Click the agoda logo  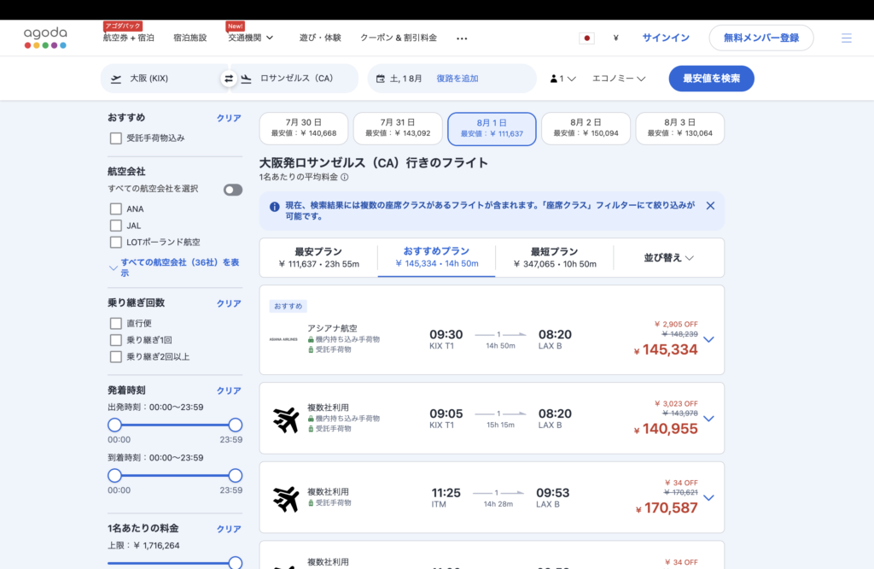45,38
